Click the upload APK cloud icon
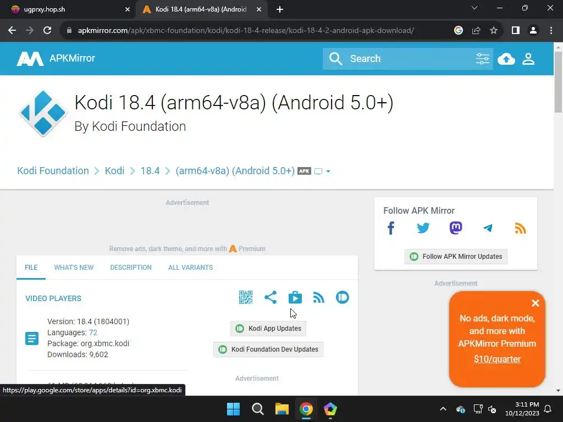563x422 pixels. 506,59
